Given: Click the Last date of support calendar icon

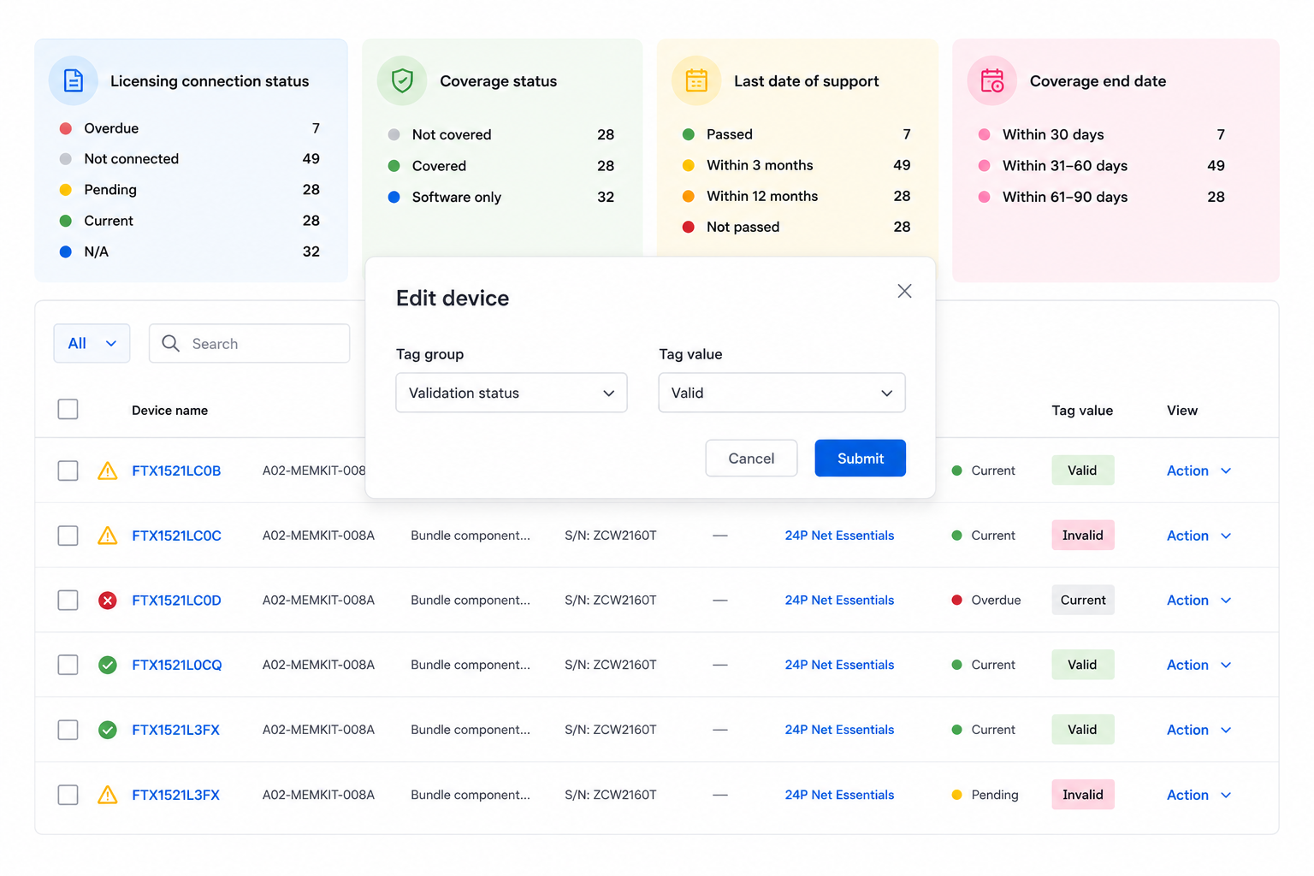Looking at the screenshot, I should [x=696, y=80].
